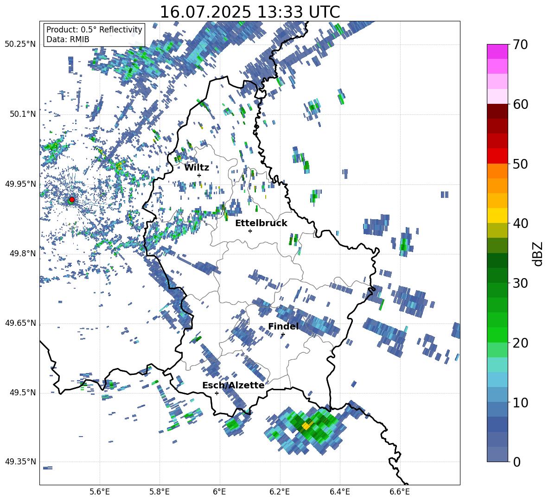
Task: Click the Findel location label
Action: pos(283,326)
